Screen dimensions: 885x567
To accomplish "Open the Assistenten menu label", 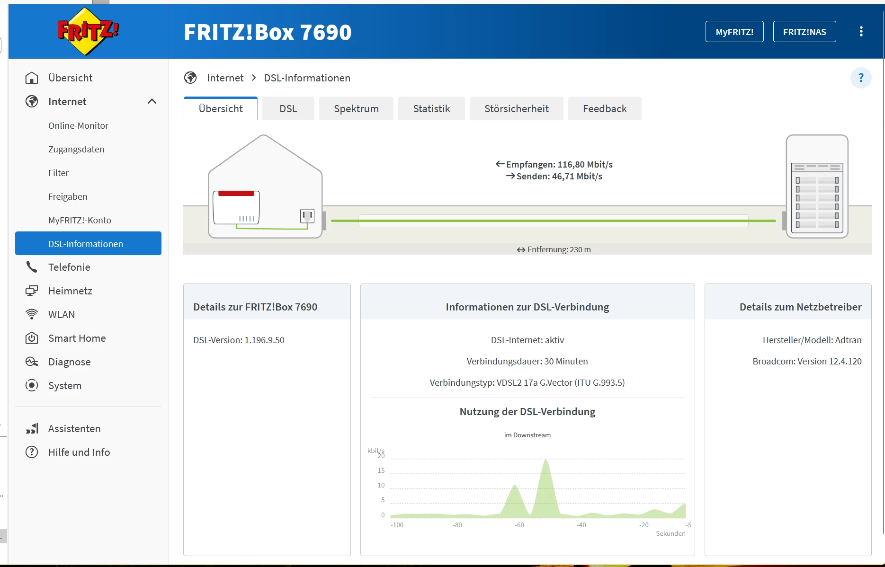I will point(74,428).
